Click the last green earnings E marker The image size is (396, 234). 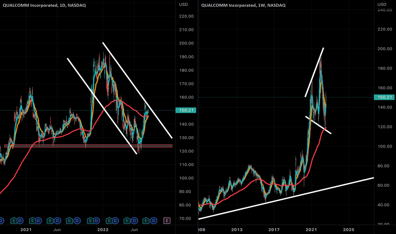tap(146, 221)
